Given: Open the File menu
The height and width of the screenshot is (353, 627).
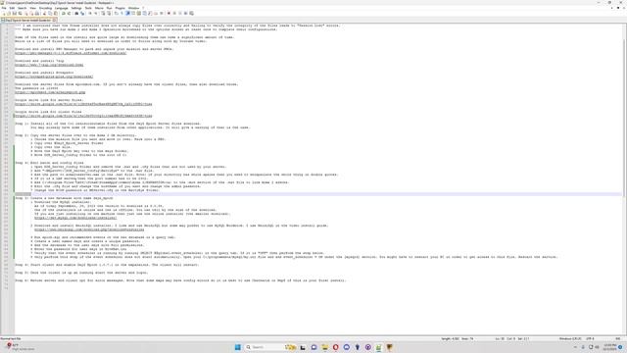Looking at the screenshot, I should (4, 8).
